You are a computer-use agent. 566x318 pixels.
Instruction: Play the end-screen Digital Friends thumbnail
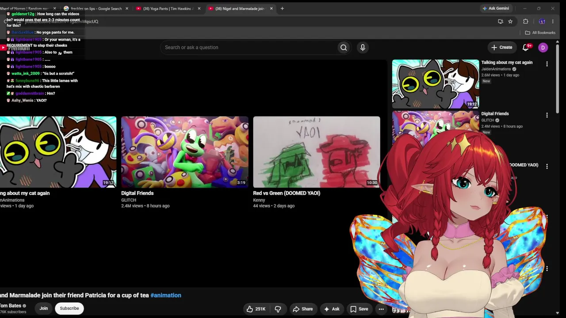(x=185, y=152)
